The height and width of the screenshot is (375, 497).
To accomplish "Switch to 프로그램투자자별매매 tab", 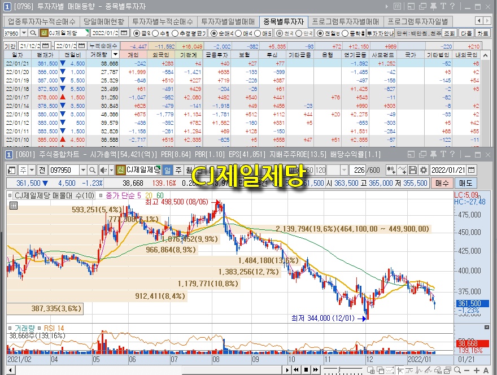I will [x=346, y=21].
